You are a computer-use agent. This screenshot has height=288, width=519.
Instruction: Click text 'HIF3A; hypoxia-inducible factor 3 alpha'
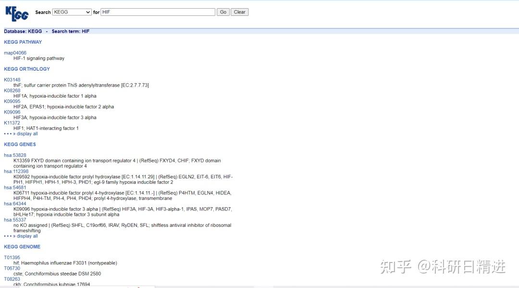[55, 117]
